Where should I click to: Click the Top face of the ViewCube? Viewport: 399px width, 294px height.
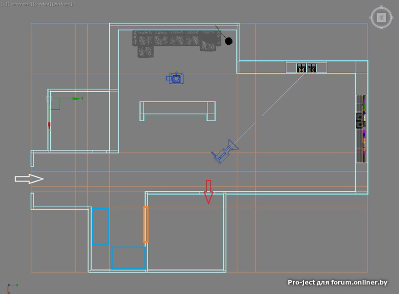coord(381,17)
